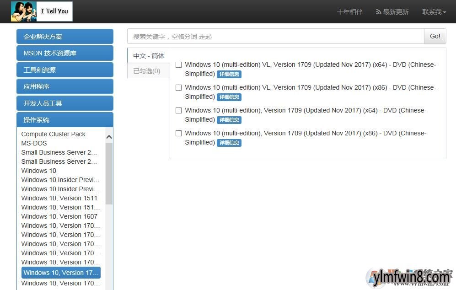This screenshot has height=290, width=456.
Task: Click the sidebar list scroll-up arrow
Action: [x=109, y=137]
